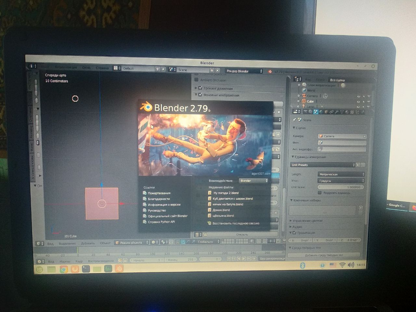The image size is (416, 312).
Task: Click the keyboard layout flag icon
Action: [x=332, y=265]
